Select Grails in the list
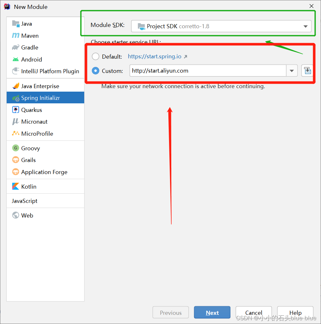321x324 pixels. [45, 160]
